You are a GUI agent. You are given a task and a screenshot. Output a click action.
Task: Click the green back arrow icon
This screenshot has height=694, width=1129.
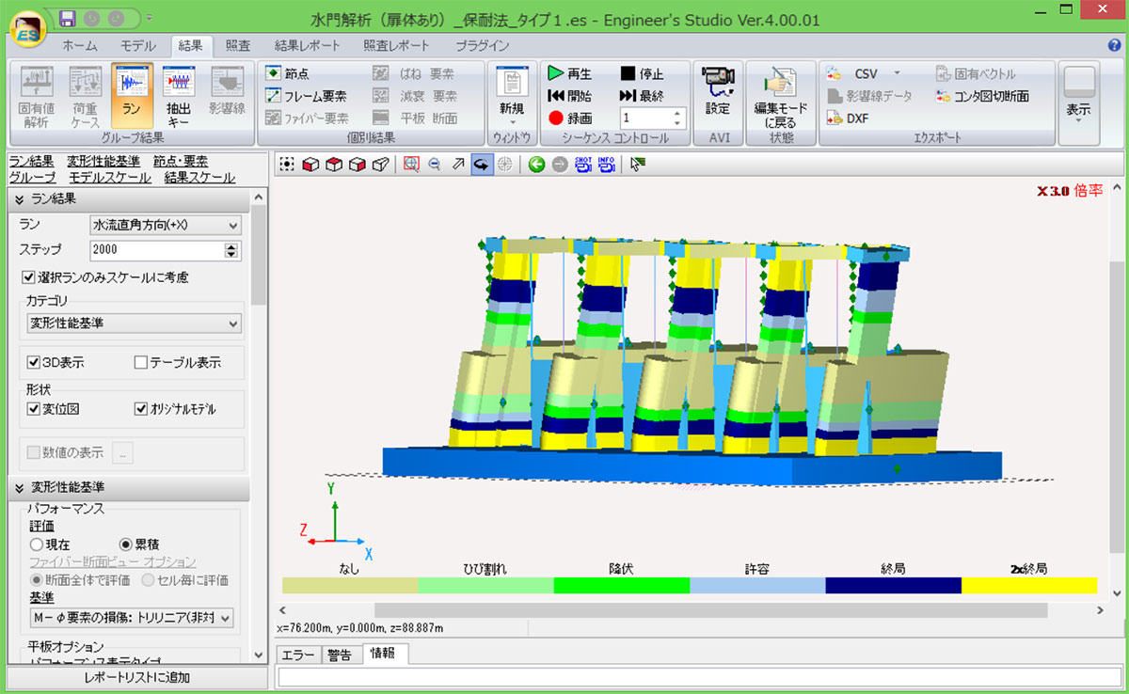point(536,165)
